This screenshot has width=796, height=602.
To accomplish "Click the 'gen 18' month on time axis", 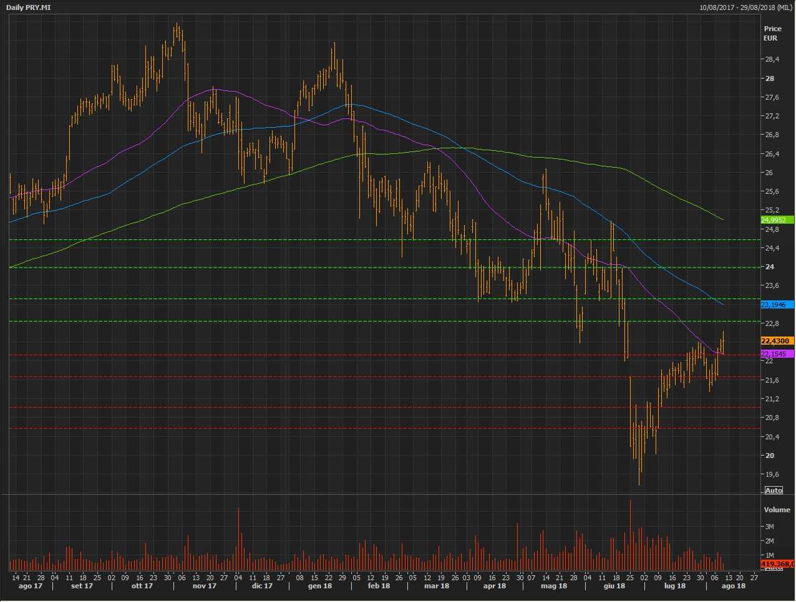I will (x=319, y=586).
